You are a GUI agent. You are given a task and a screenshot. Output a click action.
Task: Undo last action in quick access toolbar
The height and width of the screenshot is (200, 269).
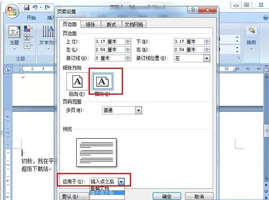35,7
